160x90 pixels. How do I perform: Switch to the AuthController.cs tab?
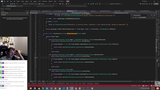[34, 11]
